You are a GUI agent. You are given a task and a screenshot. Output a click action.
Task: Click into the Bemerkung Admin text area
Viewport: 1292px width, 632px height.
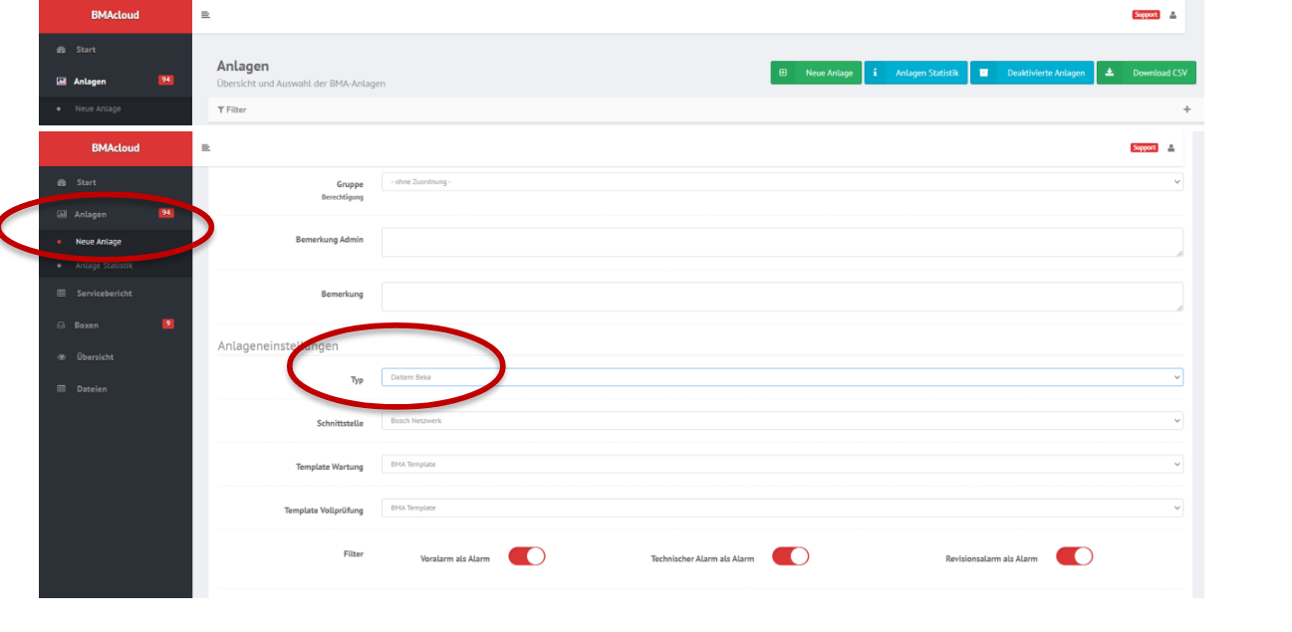tap(782, 242)
